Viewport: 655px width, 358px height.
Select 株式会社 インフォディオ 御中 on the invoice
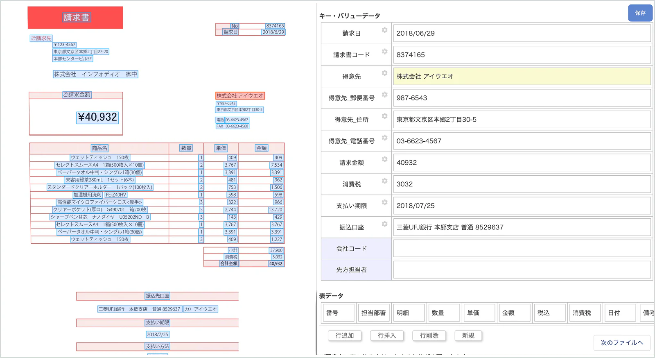click(x=96, y=74)
